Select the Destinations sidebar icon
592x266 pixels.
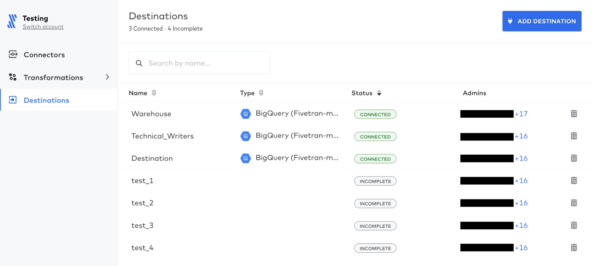click(x=13, y=100)
